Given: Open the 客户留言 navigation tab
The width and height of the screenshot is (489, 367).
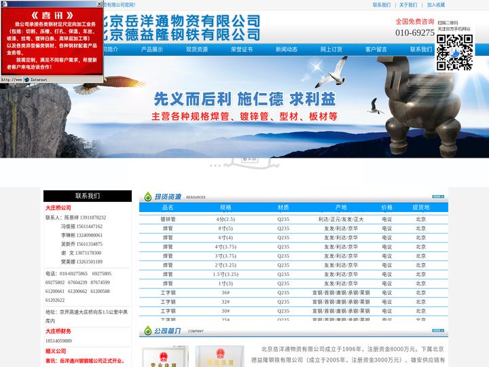Looking at the screenshot, I should 376,50.
